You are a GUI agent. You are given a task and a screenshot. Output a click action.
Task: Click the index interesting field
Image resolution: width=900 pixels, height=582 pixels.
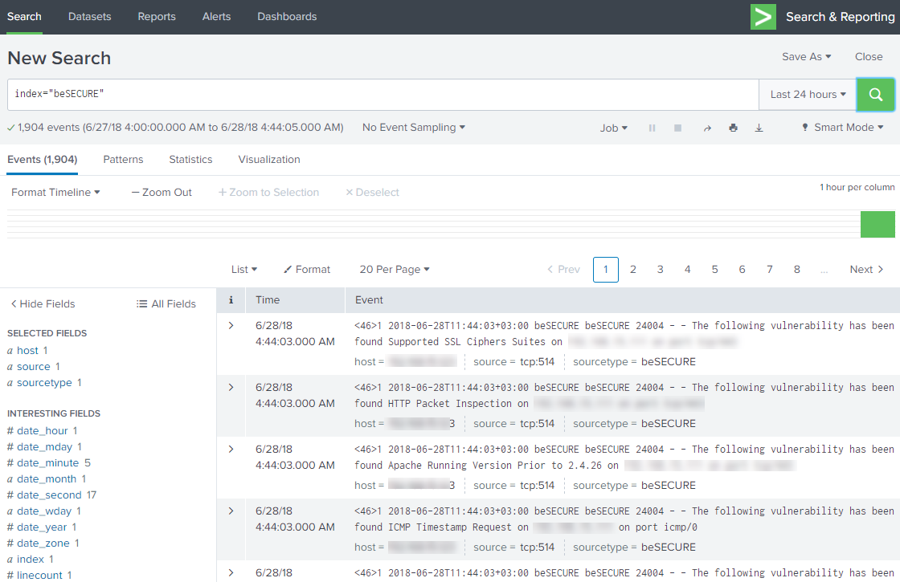(x=31, y=559)
